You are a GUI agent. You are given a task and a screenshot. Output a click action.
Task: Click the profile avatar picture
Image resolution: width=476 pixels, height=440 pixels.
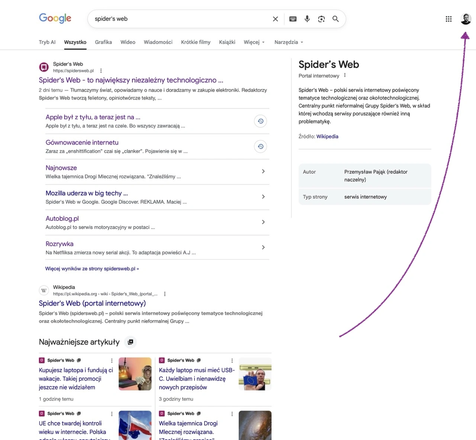tap(465, 19)
